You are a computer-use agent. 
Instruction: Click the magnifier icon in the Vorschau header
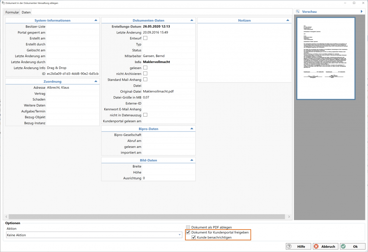[x=297, y=12]
